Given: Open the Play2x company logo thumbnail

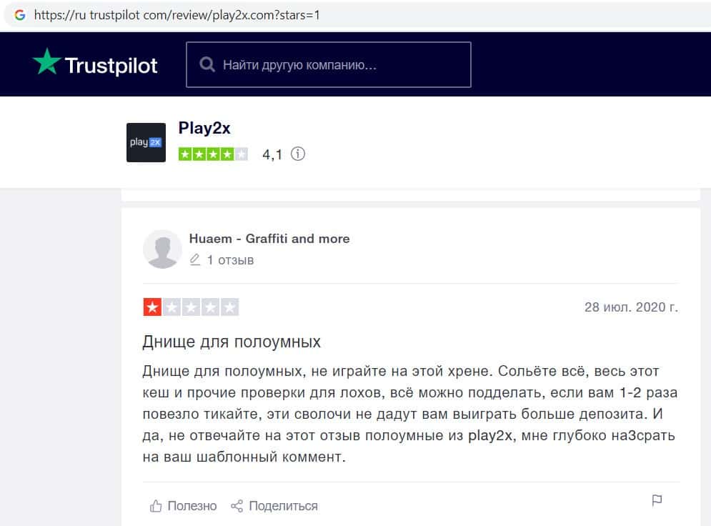Looking at the screenshot, I should point(146,142).
